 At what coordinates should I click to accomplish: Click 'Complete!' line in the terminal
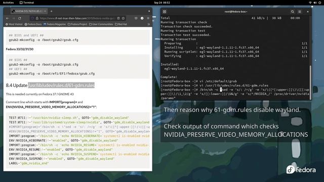point(169,77)
